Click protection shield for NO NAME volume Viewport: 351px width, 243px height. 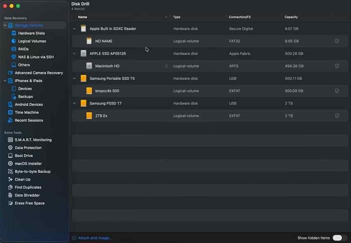tap(337, 41)
